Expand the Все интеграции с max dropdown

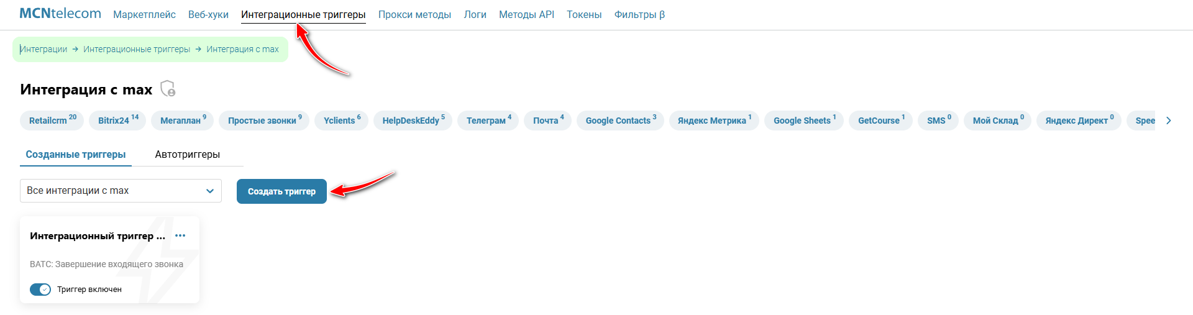121,191
